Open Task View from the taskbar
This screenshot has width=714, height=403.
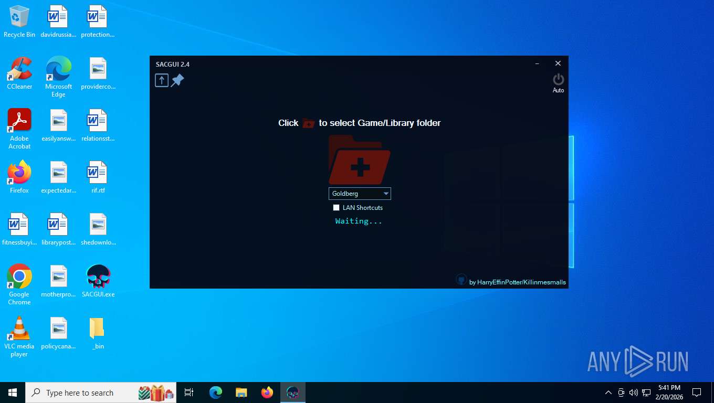189,393
